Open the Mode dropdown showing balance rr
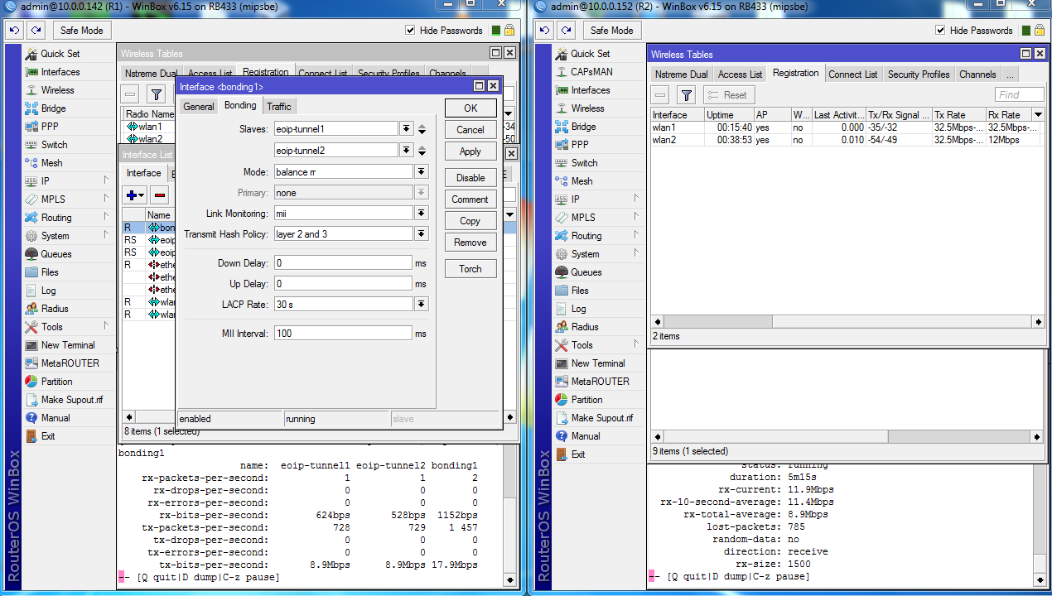This screenshot has width=1052, height=596. coord(422,172)
